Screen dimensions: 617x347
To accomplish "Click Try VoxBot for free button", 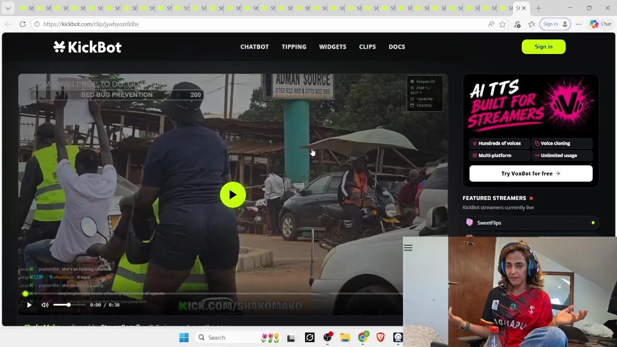I will point(531,173).
